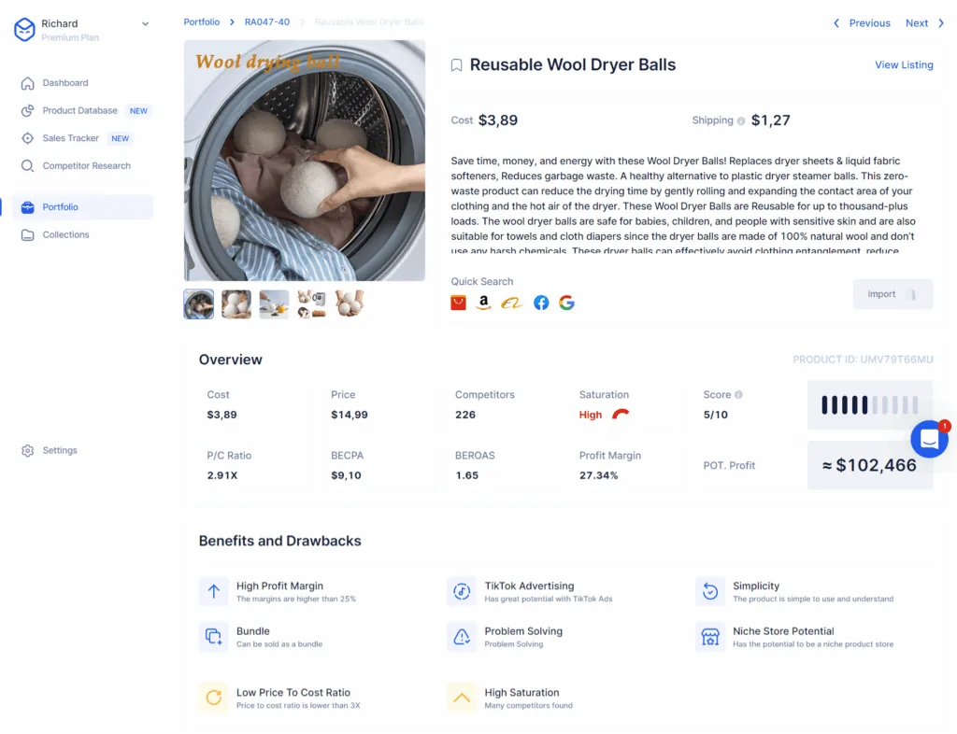The width and height of the screenshot is (957, 734).
Task: Open the chat support bubble with notification badge
Action: 928,438
